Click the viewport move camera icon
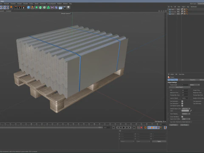The height and width of the screenshot is (153, 204). pyautogui.click(x=159, y=11)
